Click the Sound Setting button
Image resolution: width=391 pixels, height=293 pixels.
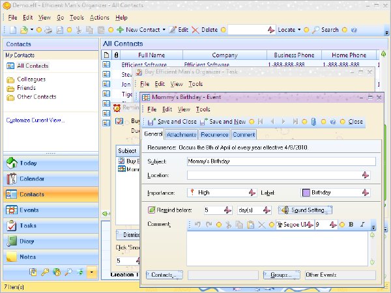(305, 210)
